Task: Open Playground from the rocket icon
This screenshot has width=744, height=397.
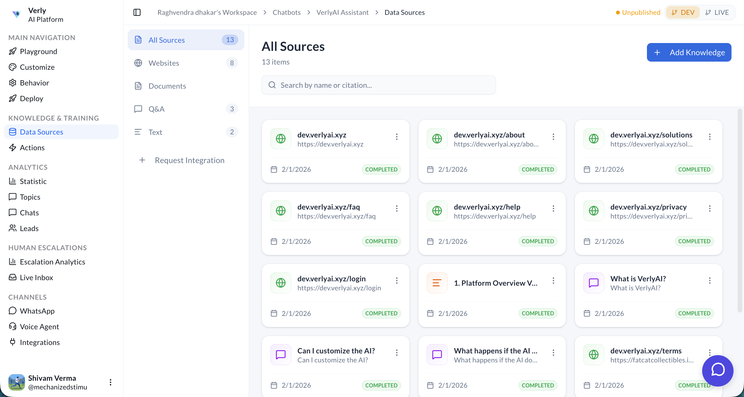Action: [x=12, y=51]
